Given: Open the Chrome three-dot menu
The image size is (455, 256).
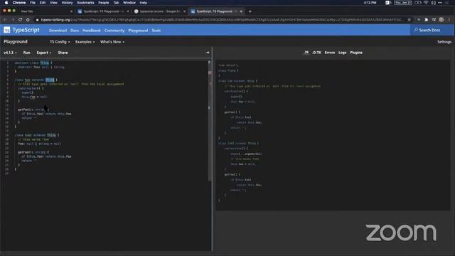Looking at the screenshot, I should pos(449,20).
